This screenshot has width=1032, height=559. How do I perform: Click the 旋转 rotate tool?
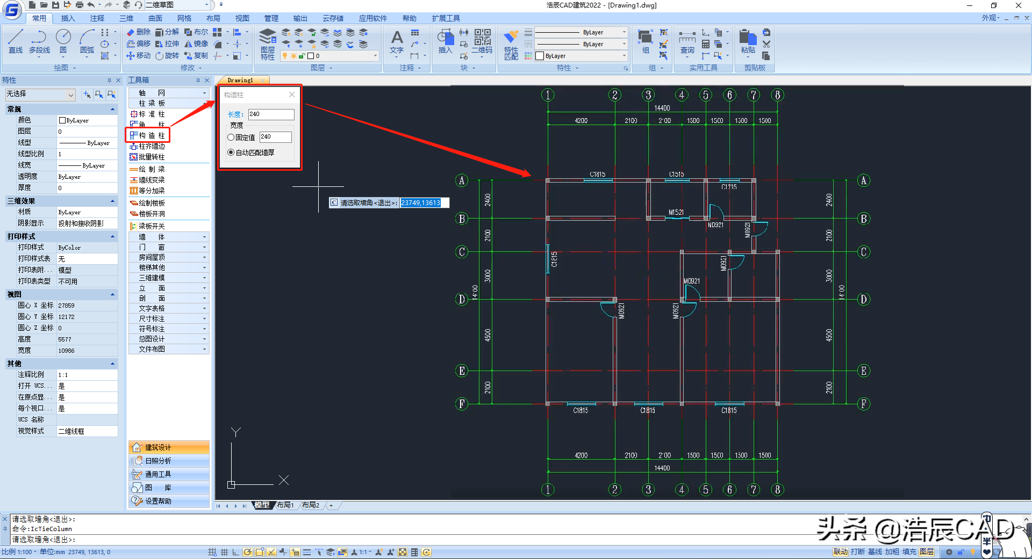[167, 56]
